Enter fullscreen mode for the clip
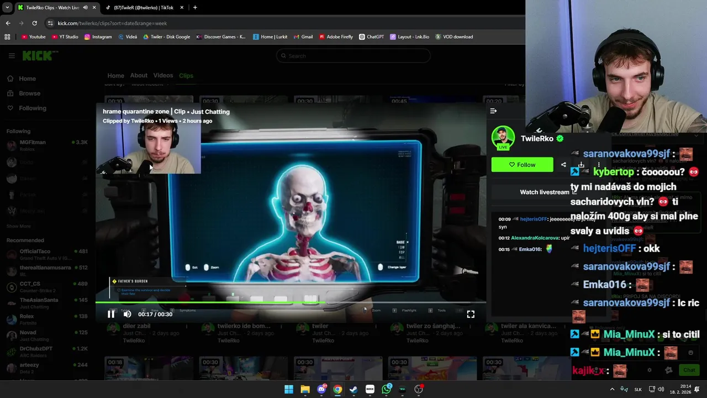The height and width of the screenshot is (398, 707). [471, 314]
